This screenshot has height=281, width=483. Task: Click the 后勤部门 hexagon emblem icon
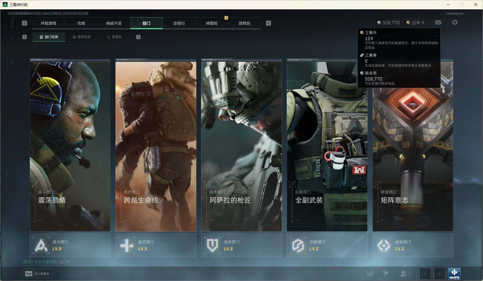point(298,245)
